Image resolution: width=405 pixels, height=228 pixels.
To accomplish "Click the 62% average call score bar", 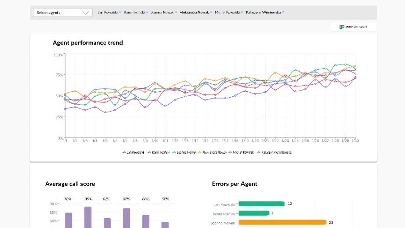I will point(107,223).
